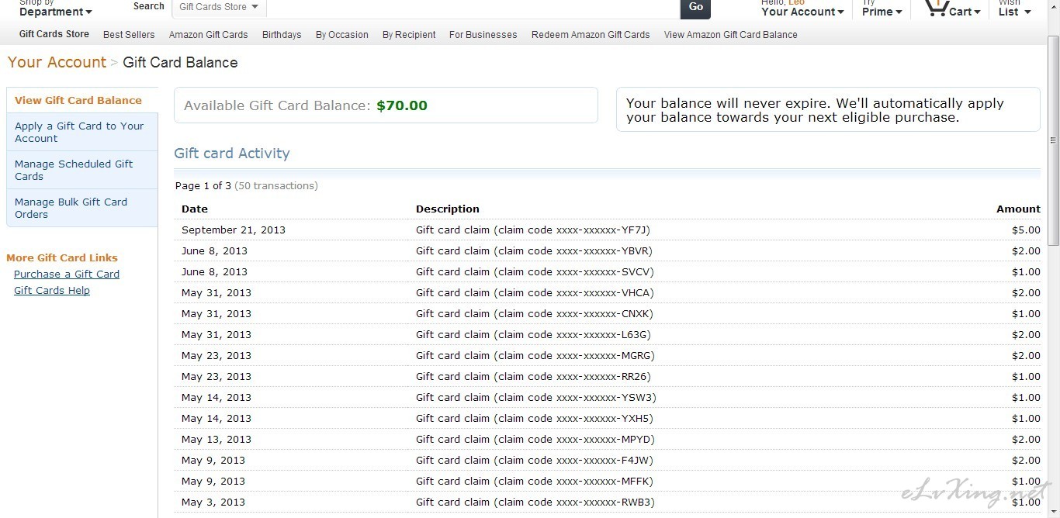Click the Page 1 of 3 indicator text
The height and width of the screenshot is (518, 1060).
203,185
